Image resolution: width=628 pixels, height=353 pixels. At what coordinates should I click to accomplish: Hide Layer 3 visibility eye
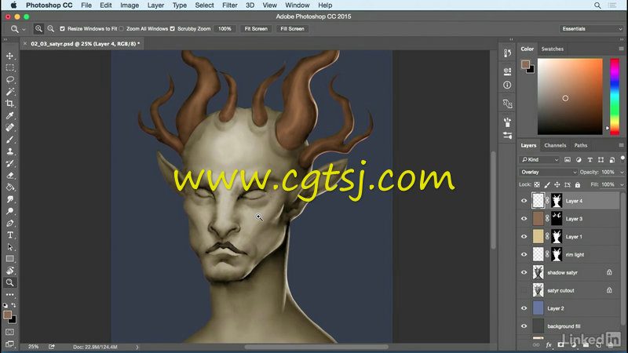click(524, 219)
